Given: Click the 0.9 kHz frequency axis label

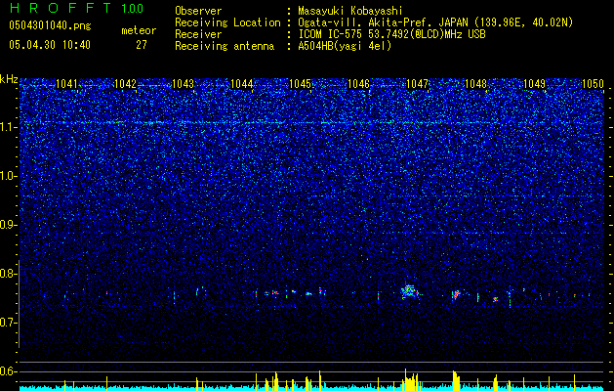Looking at the screenshot, I should point(7,225).
